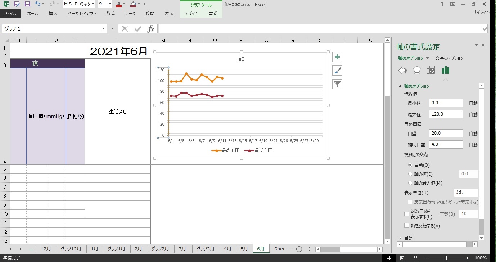The height and width of the screenshot is (262, 496).
Task: Click the Help question mark icon
Action: (442, 4)
